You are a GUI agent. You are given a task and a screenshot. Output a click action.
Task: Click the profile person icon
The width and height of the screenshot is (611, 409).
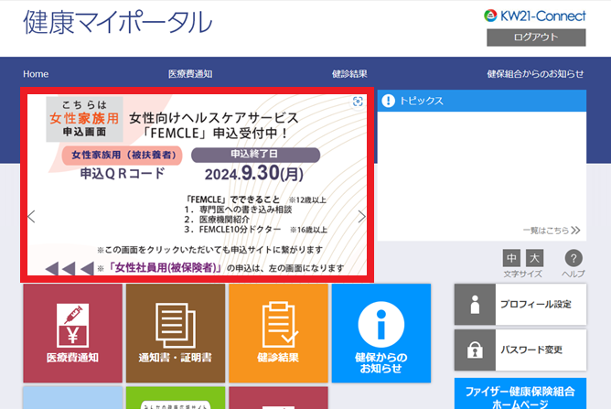475,304
